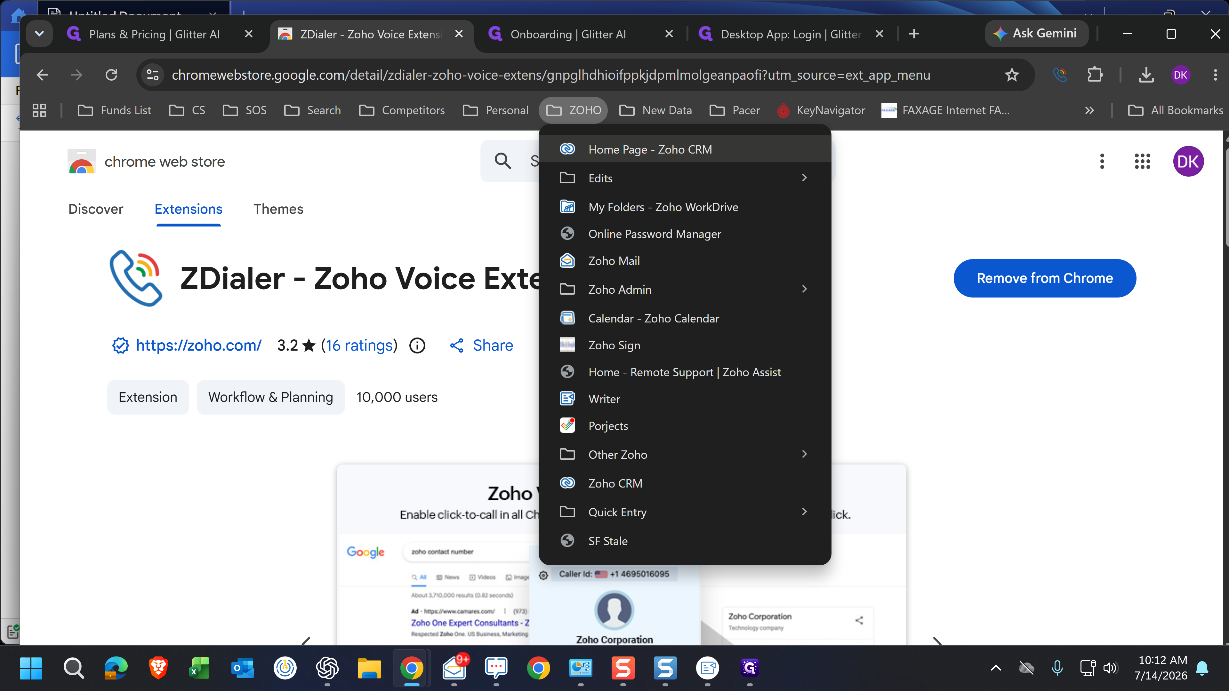Show rating information icon
The height and width of the screenshot is (691, 1229).
(417, 345)
